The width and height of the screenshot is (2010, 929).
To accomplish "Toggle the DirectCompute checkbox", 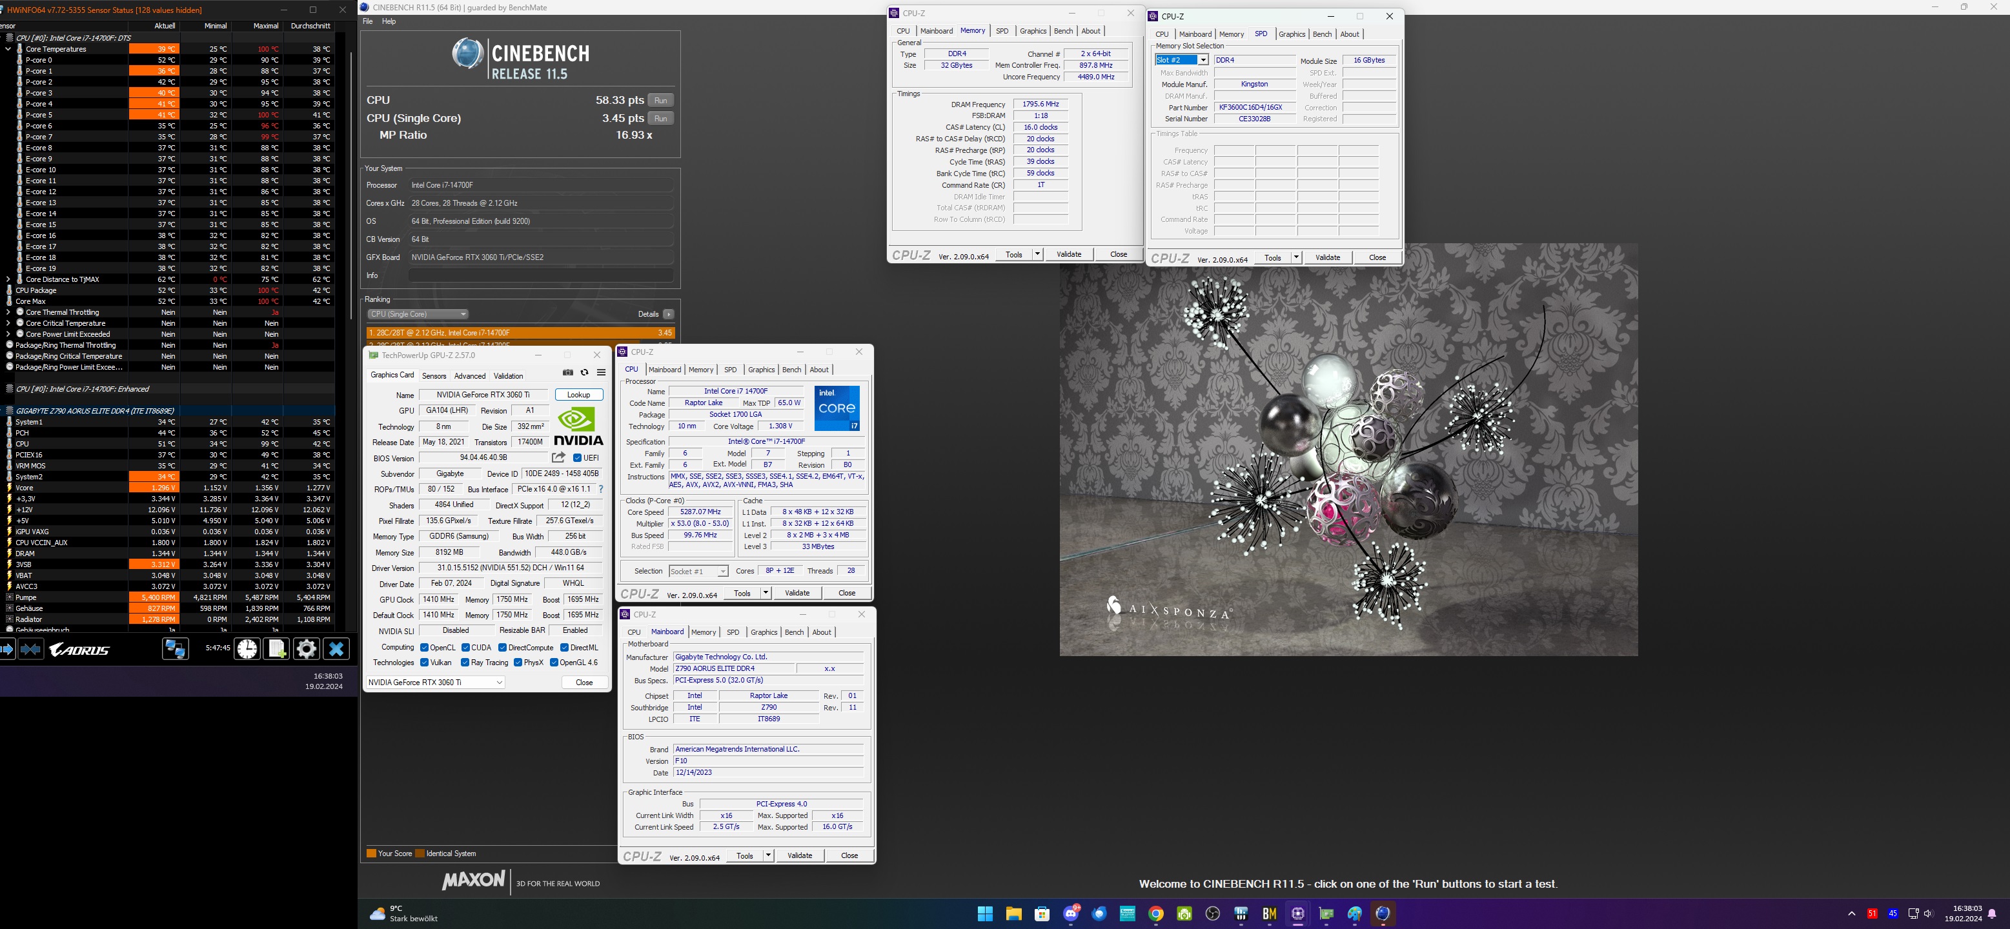I will [502, 648].
